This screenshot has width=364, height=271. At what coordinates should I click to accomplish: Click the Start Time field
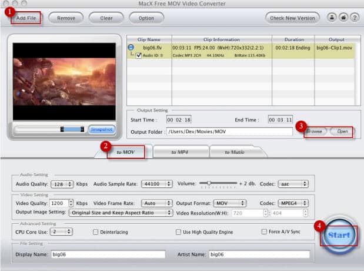(x=179, y=120)
